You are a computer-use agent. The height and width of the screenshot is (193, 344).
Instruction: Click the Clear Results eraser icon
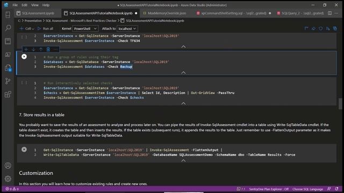313,28
